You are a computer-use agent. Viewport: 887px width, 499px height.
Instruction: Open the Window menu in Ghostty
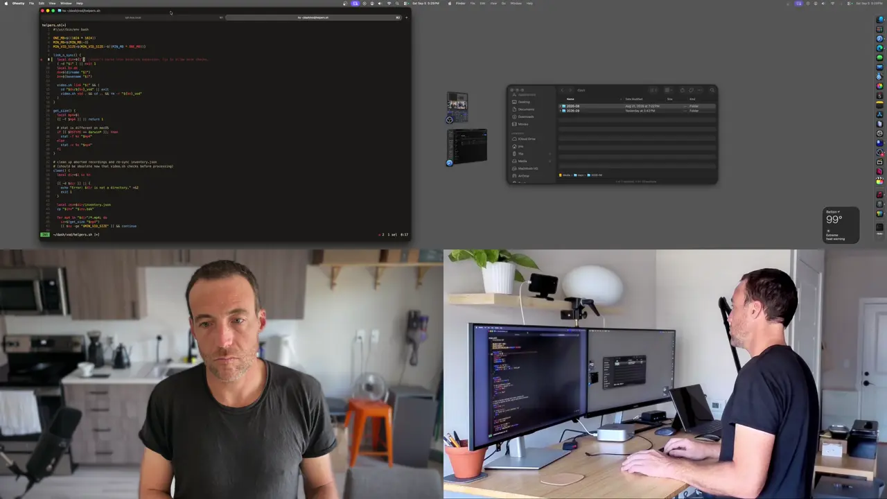(66, 3)
